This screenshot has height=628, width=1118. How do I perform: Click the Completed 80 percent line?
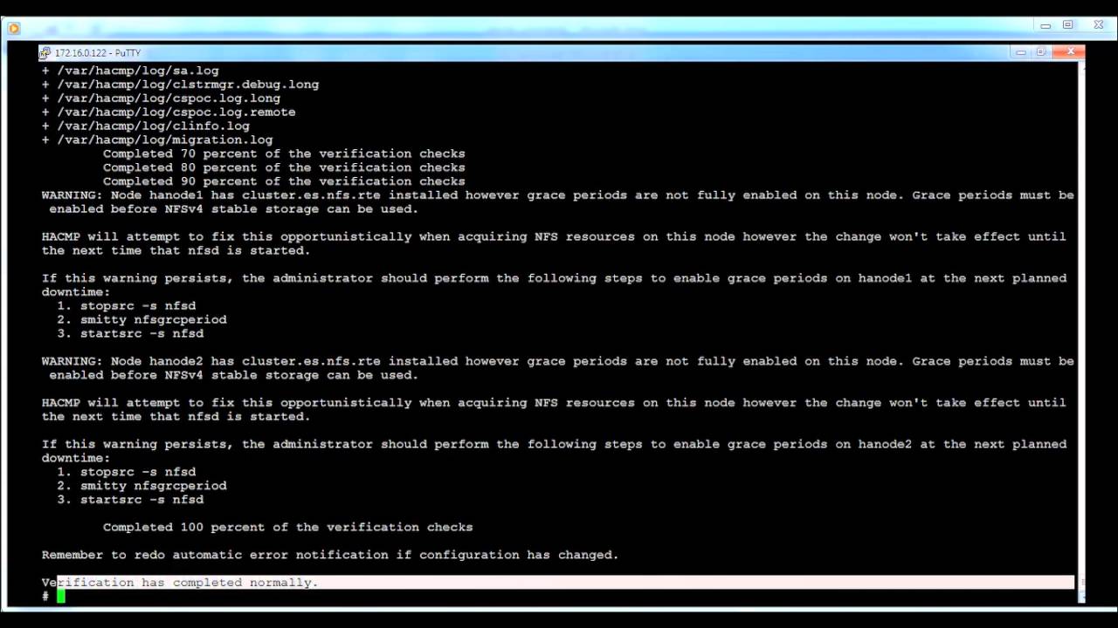point(284,167)
